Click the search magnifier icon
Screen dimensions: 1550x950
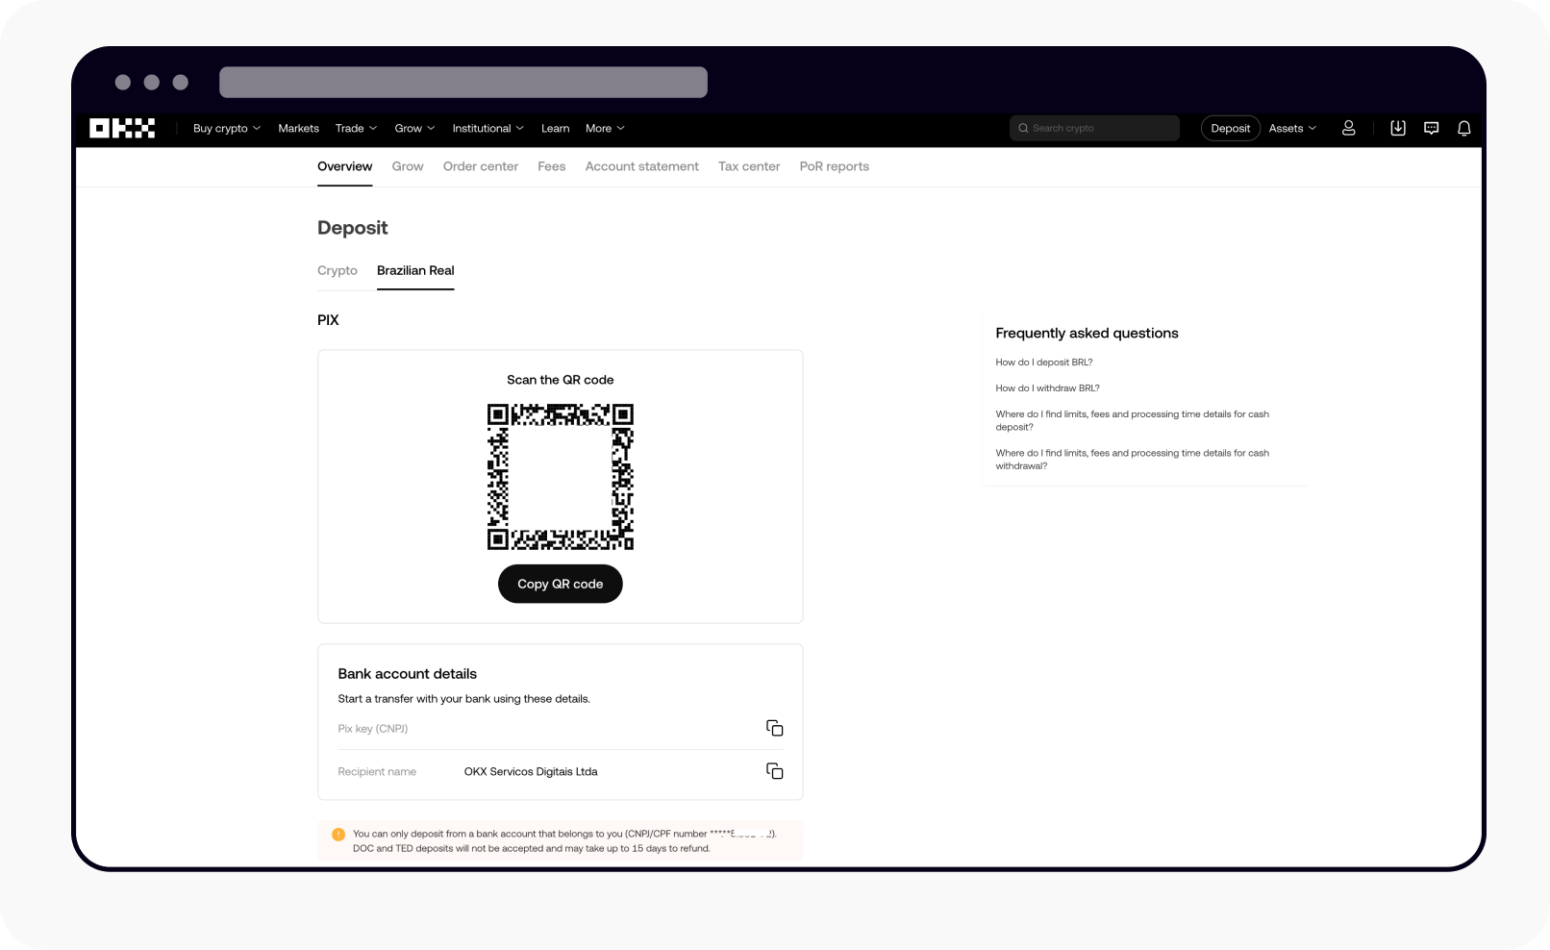coord(1022,128)
